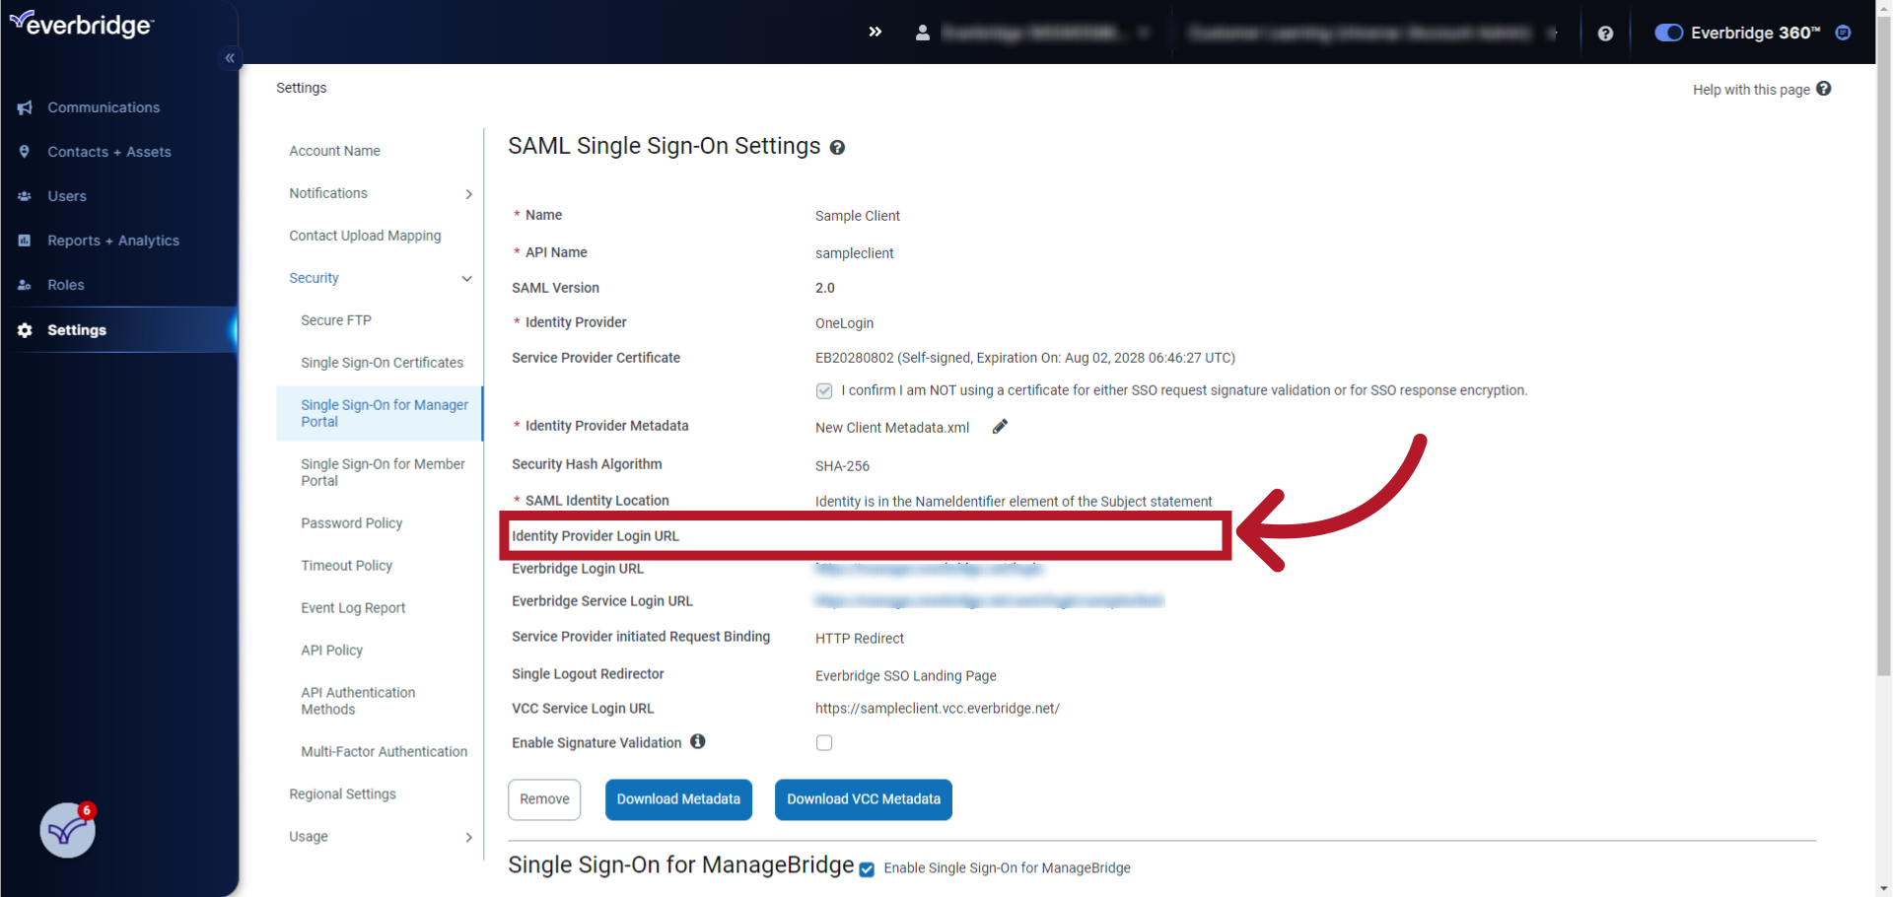This screenshot has width=1893, height=897.
Task: Open Regional Settings
Action: click(342, 793)
